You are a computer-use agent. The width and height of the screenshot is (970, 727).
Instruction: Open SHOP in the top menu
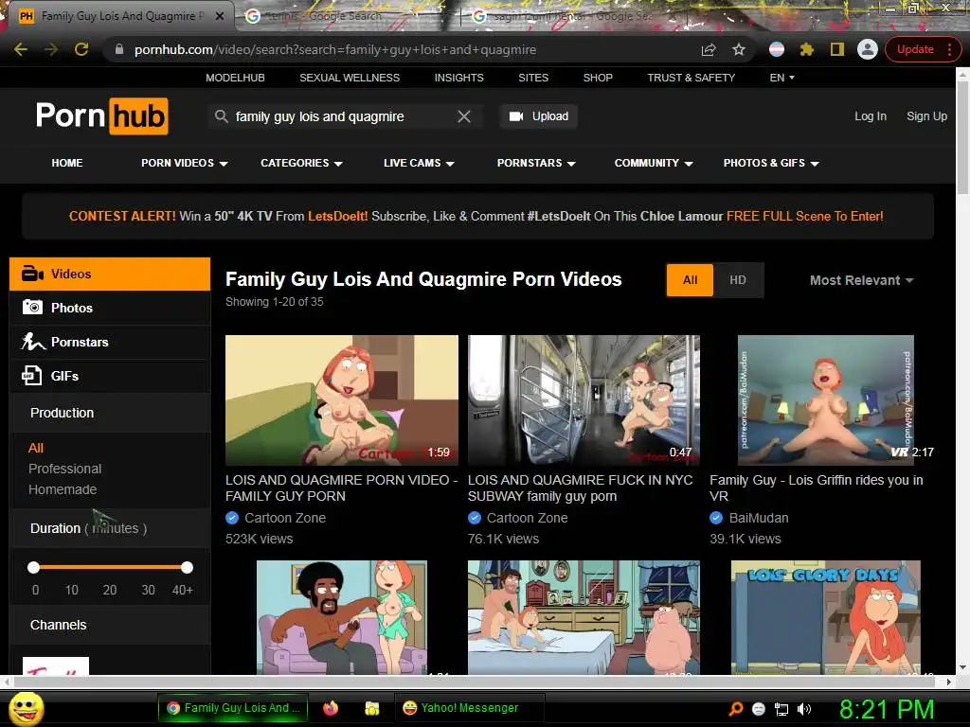[598, 78]
